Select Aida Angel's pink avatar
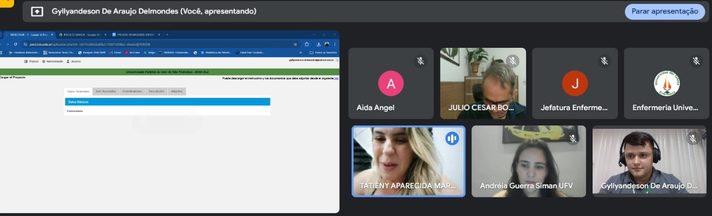Viewport: 712px width, 216px height. pos(391,84)
